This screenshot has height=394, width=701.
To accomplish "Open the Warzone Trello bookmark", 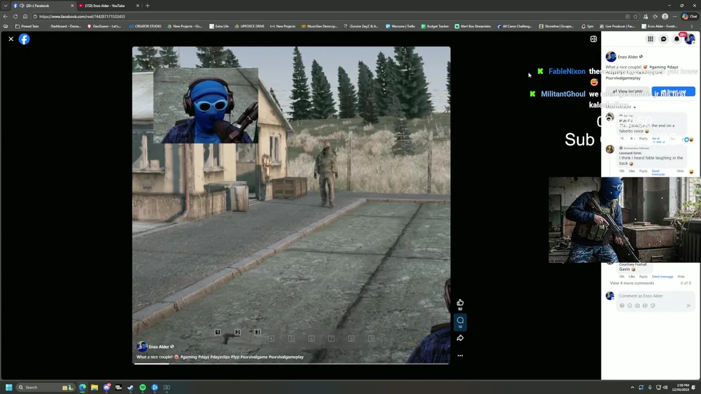I will click(400, 26).
